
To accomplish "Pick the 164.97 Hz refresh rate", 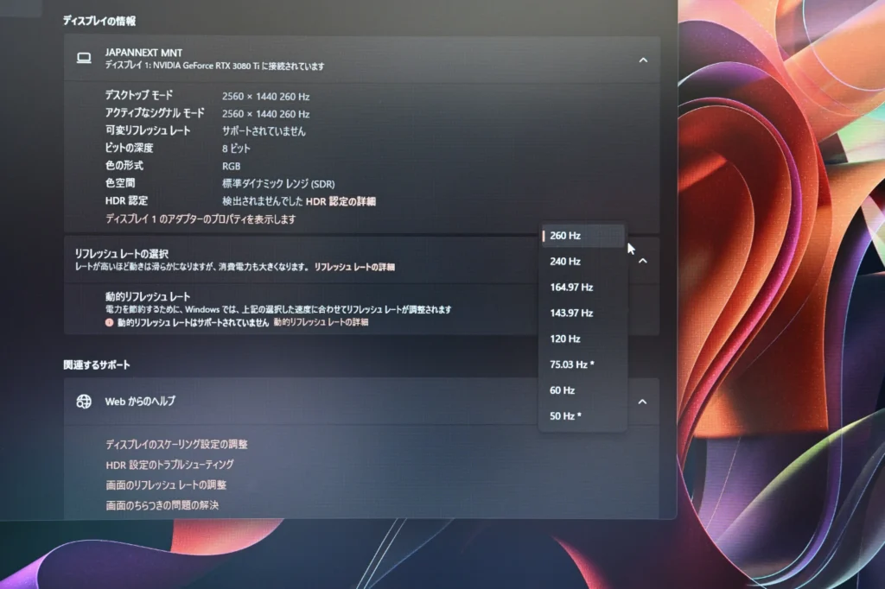I will click(583, 288).
